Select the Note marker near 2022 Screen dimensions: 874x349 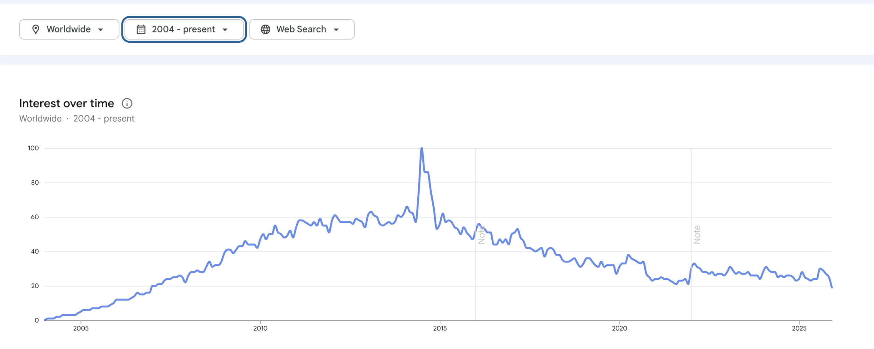[x=697, y=235]
